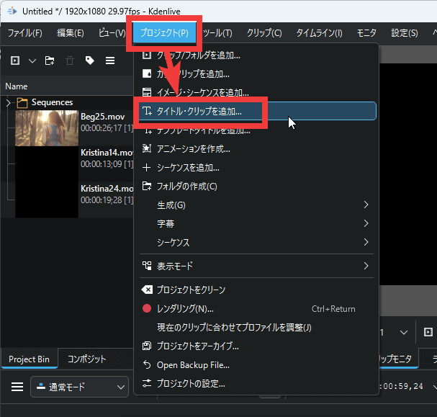Image resolution: width=437 pixels, height=417 pixels.
Task: Select the Beg25.mov clip thumbnail
Action: pyautogui.click(x=47, y=127)
